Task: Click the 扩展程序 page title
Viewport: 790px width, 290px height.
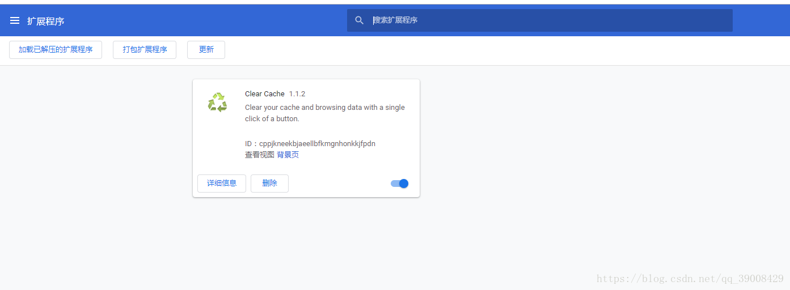Action: pos(46,21)
